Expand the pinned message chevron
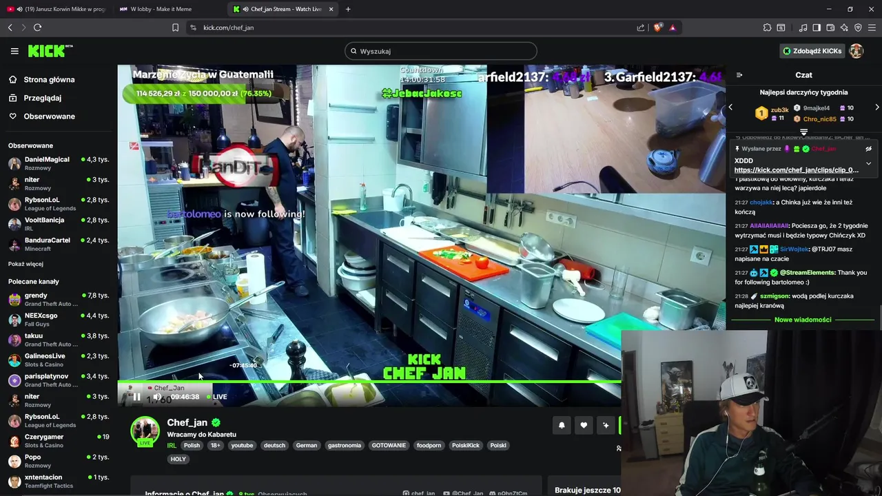Image resolution: width=882 pixels, height=496 pixels. coord(868,164)
